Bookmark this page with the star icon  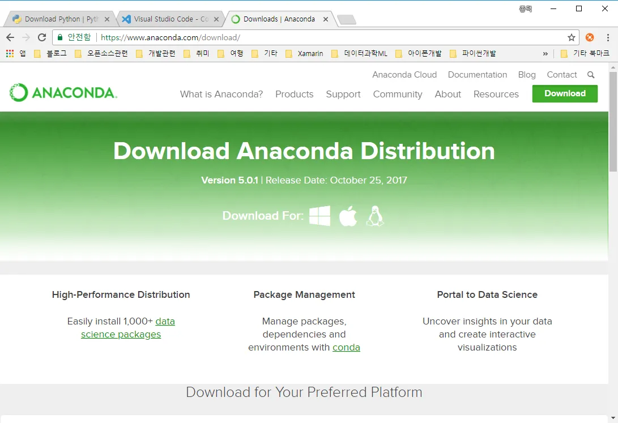click(571, 37)
